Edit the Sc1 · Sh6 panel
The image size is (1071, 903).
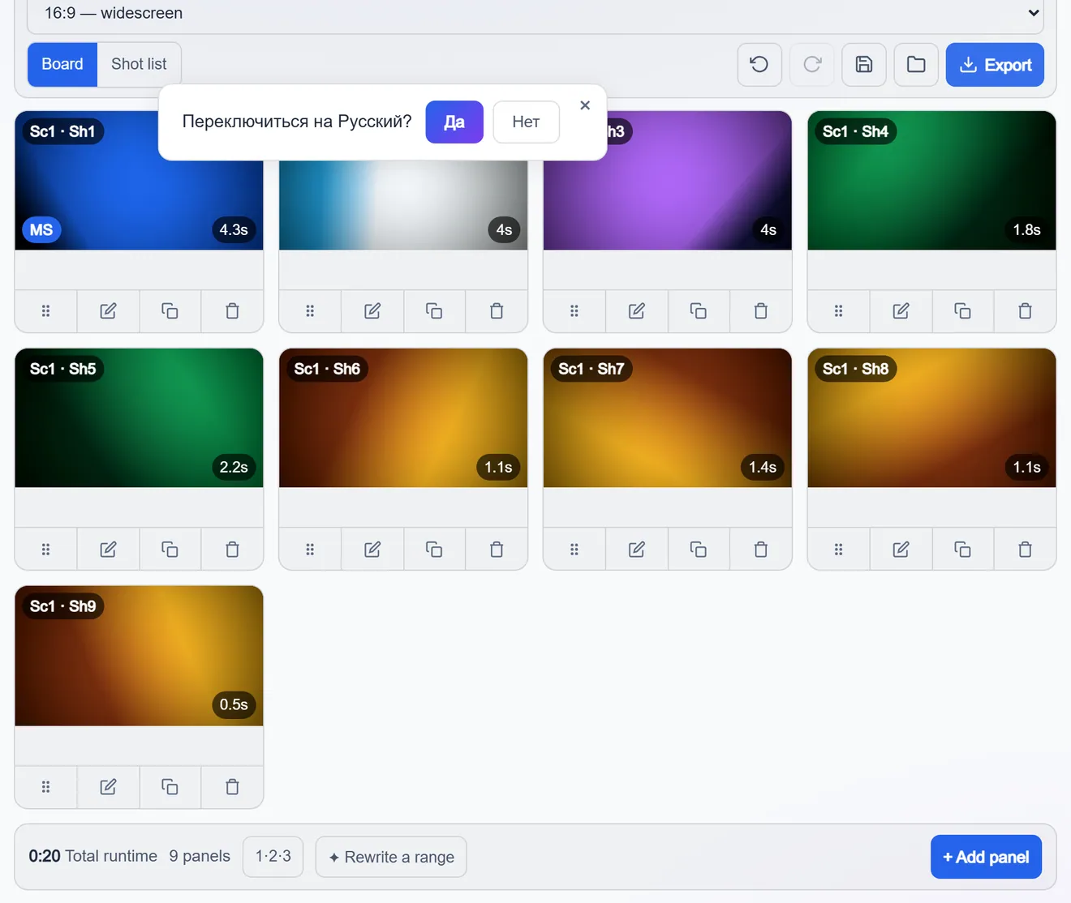pyautogui.click(x=372, y=550)
